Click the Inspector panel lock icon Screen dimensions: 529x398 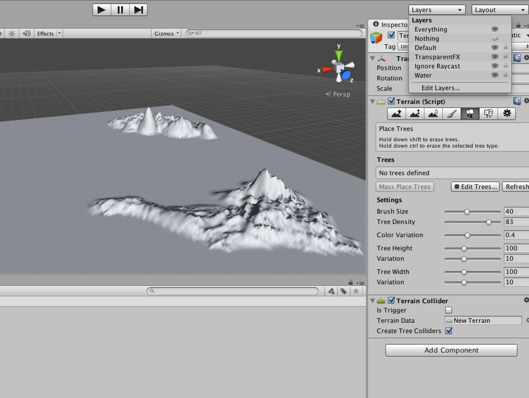518,25
